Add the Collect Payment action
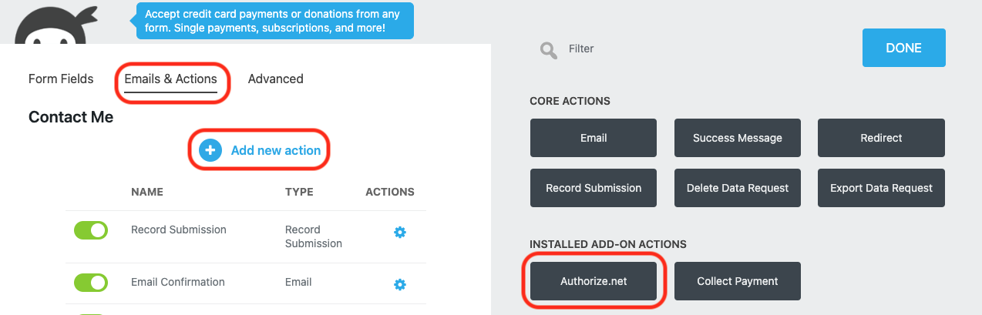 pyautogui.click(x=738, y=281)
